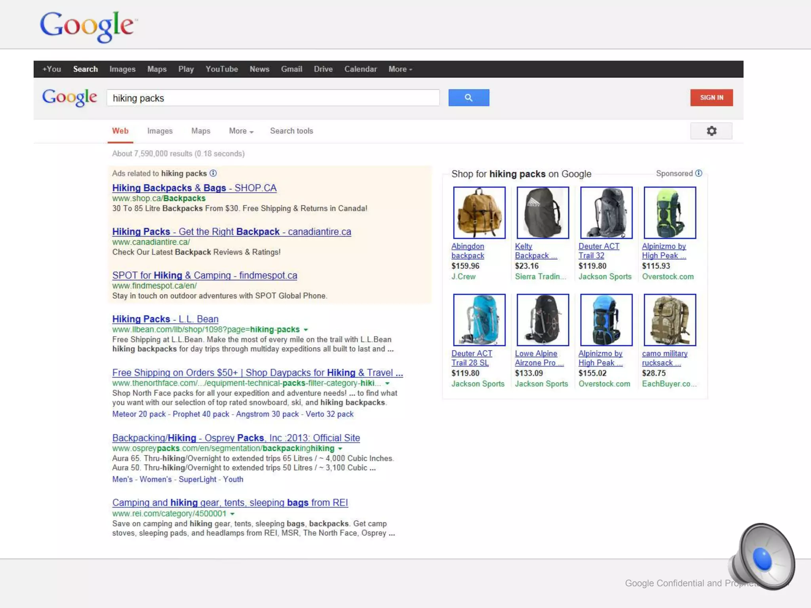Open Maps in the black bar
This screenshot has width=811, height=608.
157,69
